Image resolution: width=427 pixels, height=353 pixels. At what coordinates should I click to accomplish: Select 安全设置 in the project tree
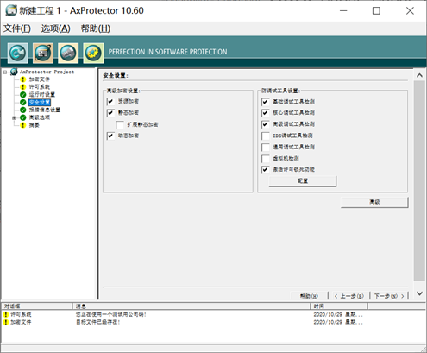coord(40,103)
